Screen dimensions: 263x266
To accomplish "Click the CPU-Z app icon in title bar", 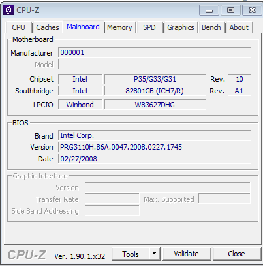I will [8, 10].
